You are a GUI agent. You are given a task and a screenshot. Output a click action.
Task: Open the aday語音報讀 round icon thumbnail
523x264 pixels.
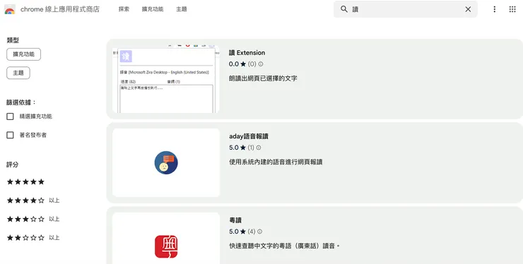[x=166, y=162]
